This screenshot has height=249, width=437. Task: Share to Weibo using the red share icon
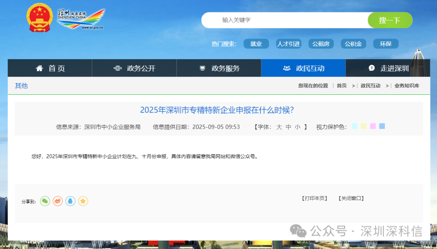pos(57,201)
